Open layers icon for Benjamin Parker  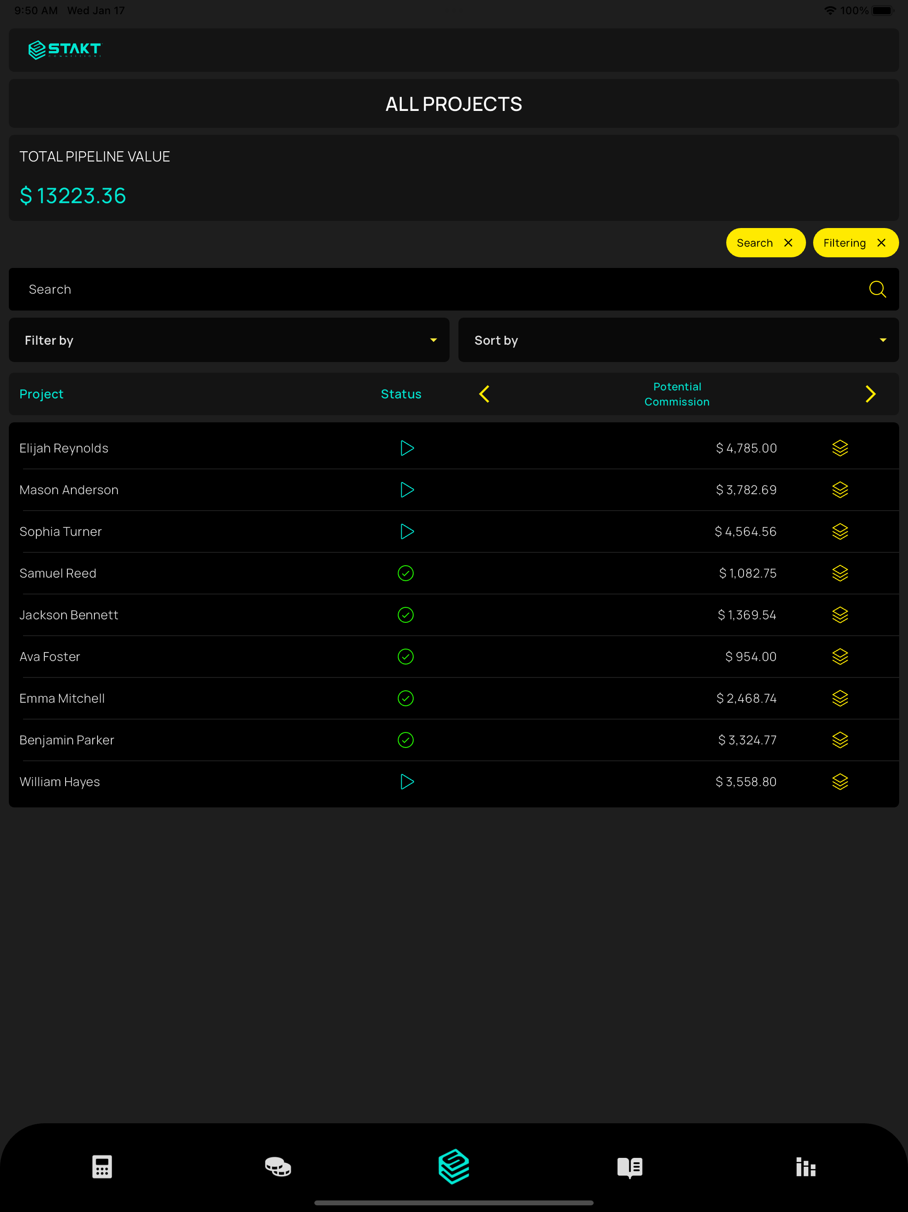840,740
